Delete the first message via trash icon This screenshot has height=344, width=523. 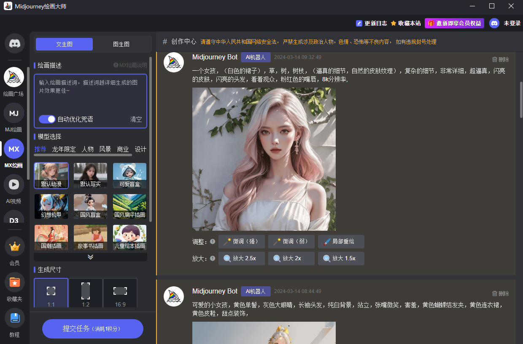[500, 59]
